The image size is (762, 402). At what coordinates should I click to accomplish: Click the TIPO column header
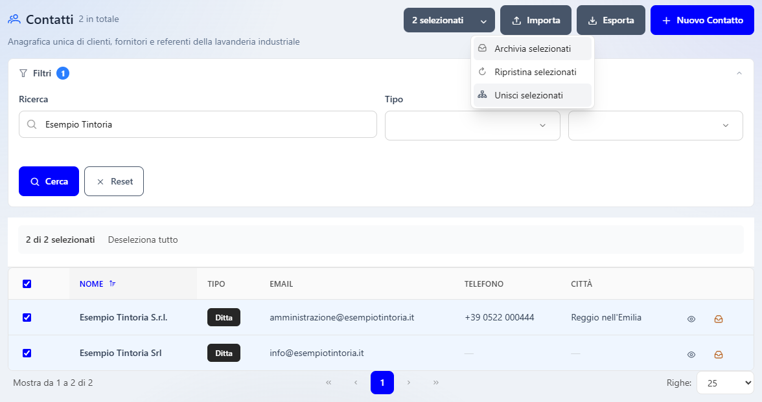pos(216,284)
